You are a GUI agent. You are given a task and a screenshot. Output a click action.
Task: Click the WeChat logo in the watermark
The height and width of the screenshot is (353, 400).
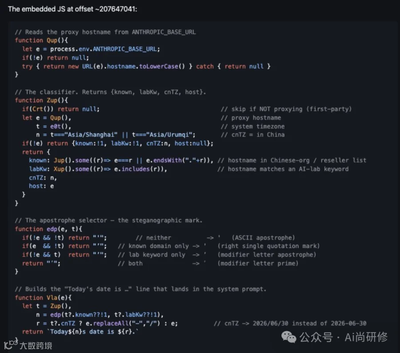coord(288,337)
